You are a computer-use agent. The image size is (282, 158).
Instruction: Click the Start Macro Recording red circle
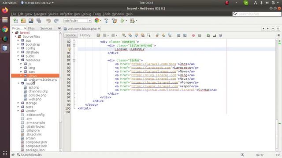tap(193, 36)
